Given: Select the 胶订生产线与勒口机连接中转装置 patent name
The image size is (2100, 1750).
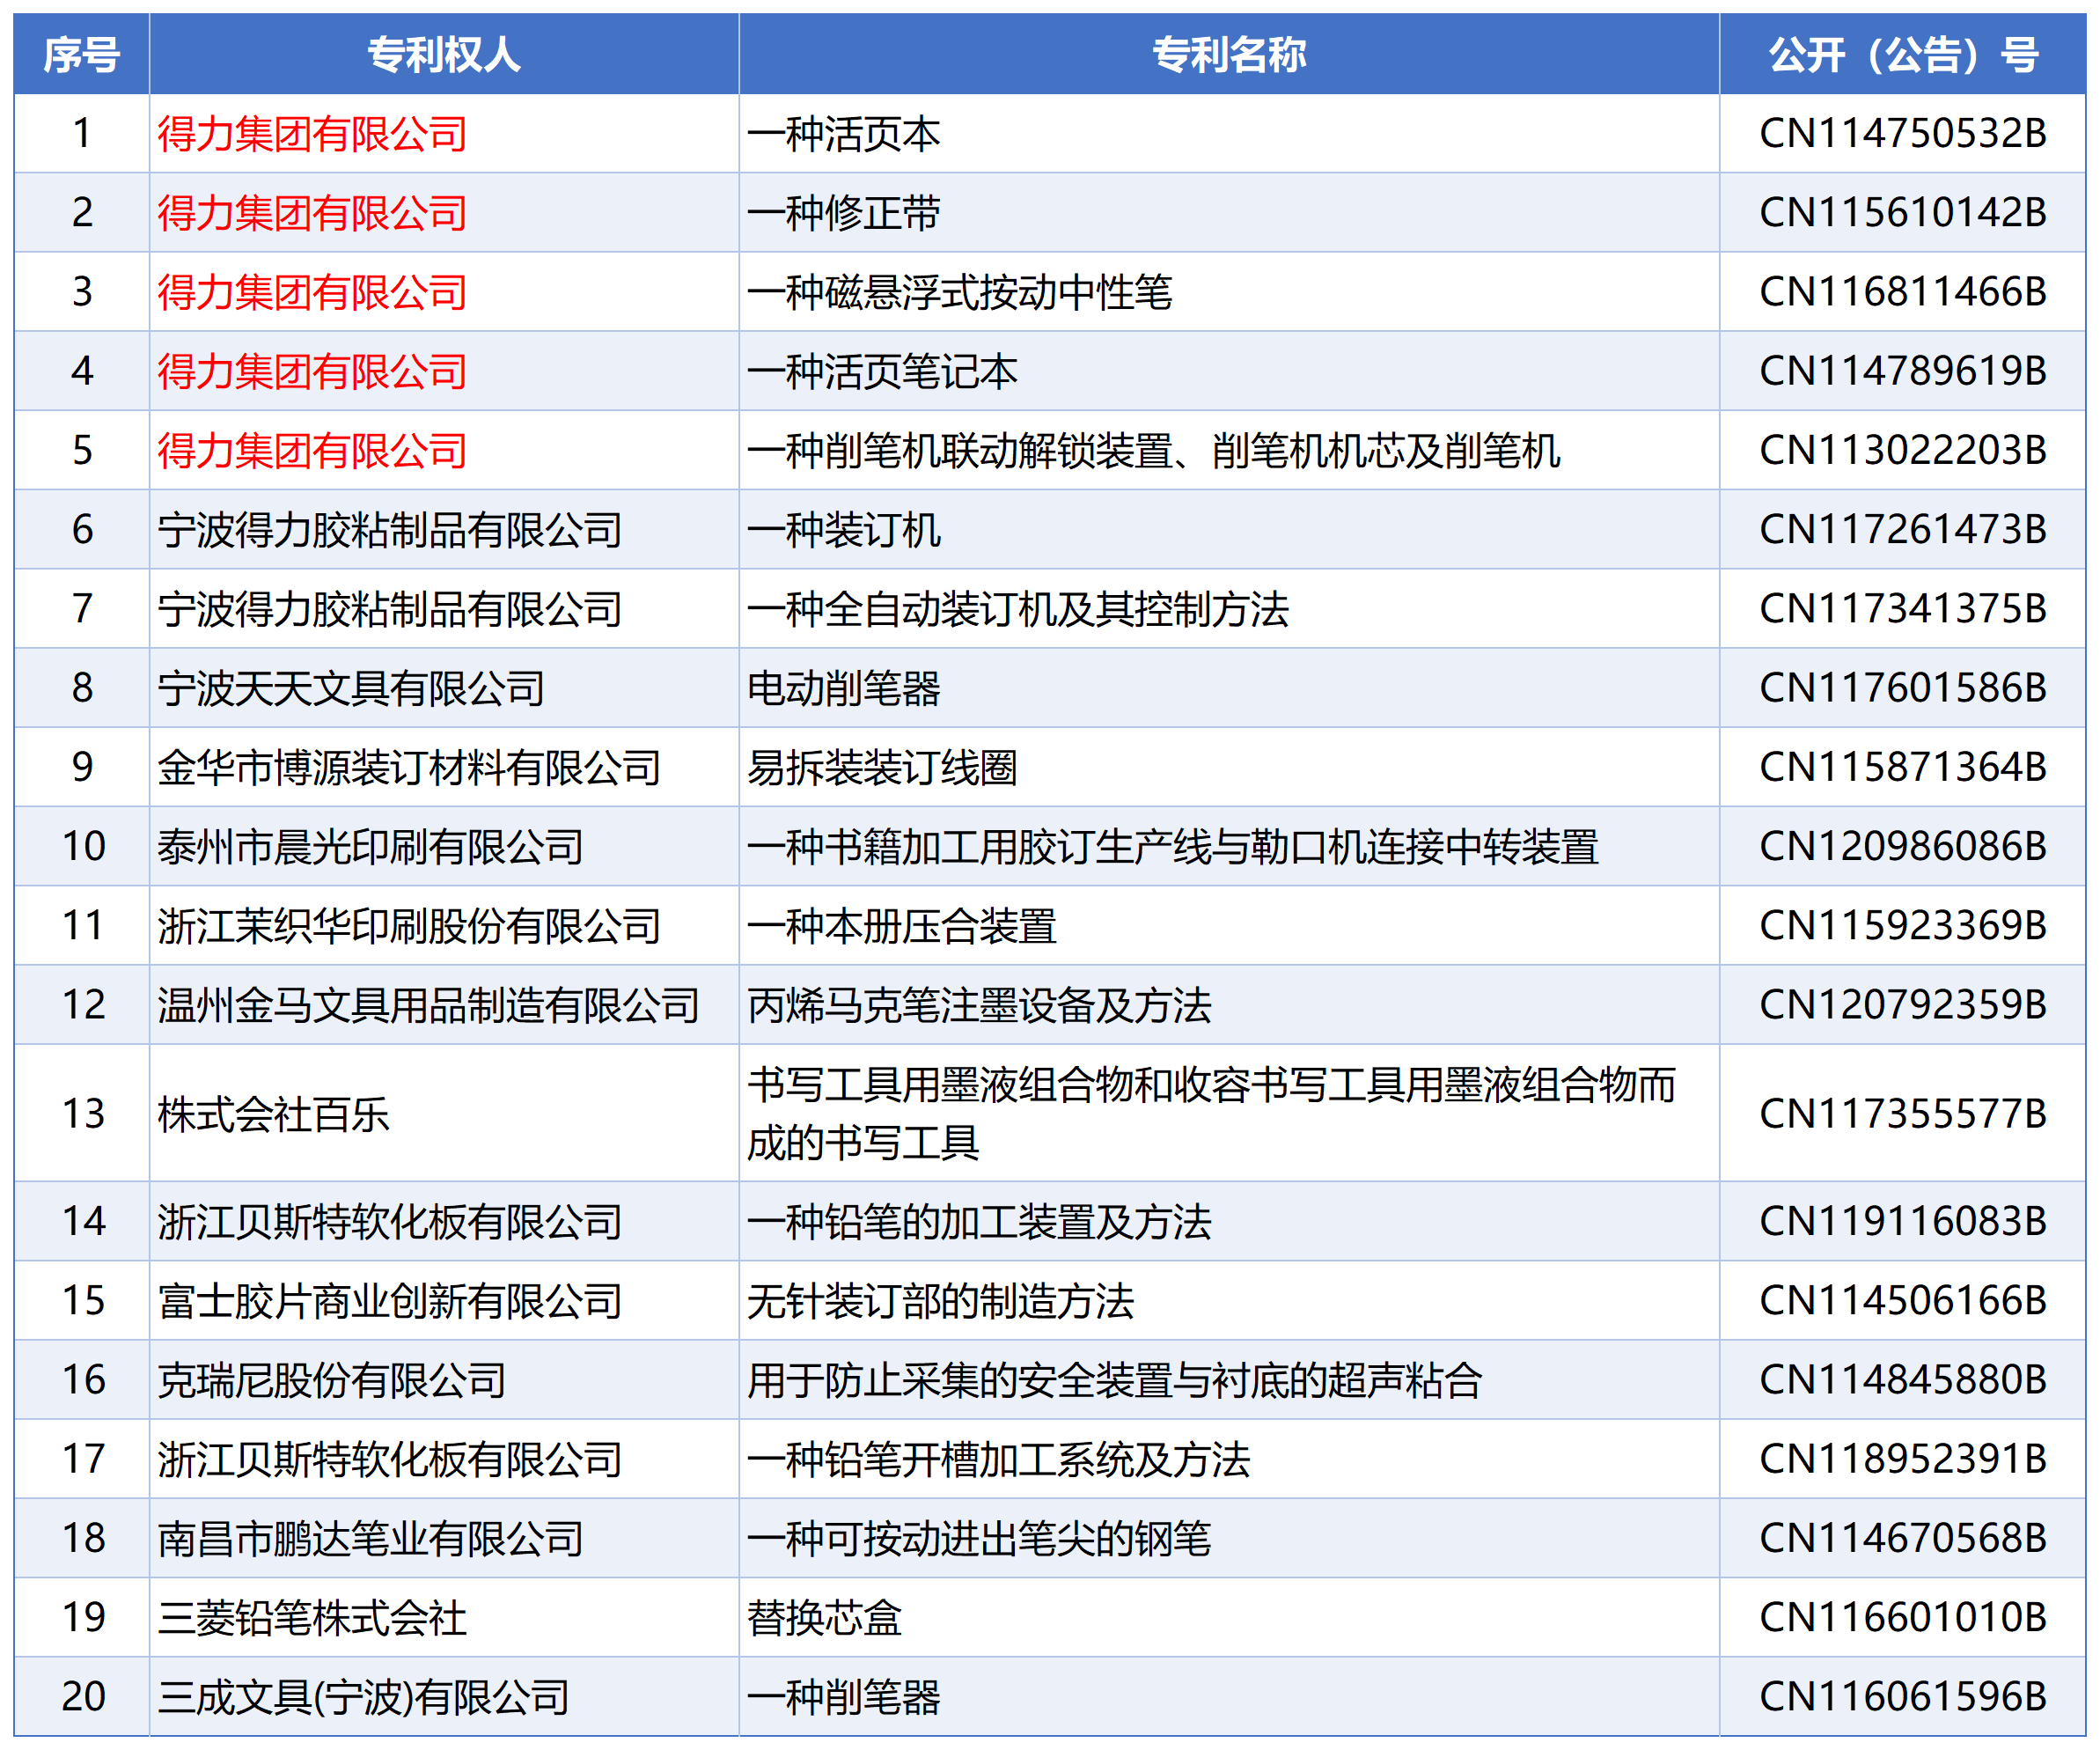Looking at the screenshot, I should click(x=1173, y=846).
